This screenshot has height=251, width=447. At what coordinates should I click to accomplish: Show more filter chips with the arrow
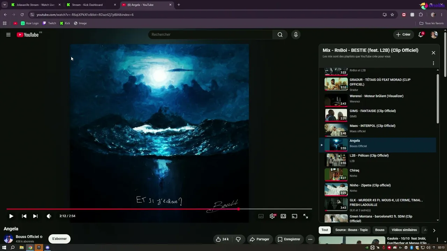pyautogui.click(x=434, y=230)
